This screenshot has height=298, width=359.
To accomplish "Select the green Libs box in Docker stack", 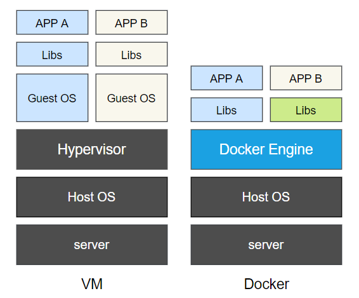I will [306, 110].
